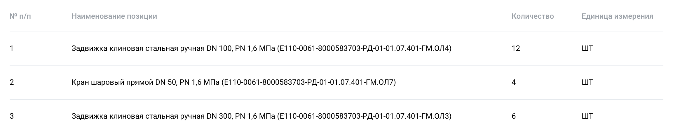Select row number 3 cell

tap(12, 116)
